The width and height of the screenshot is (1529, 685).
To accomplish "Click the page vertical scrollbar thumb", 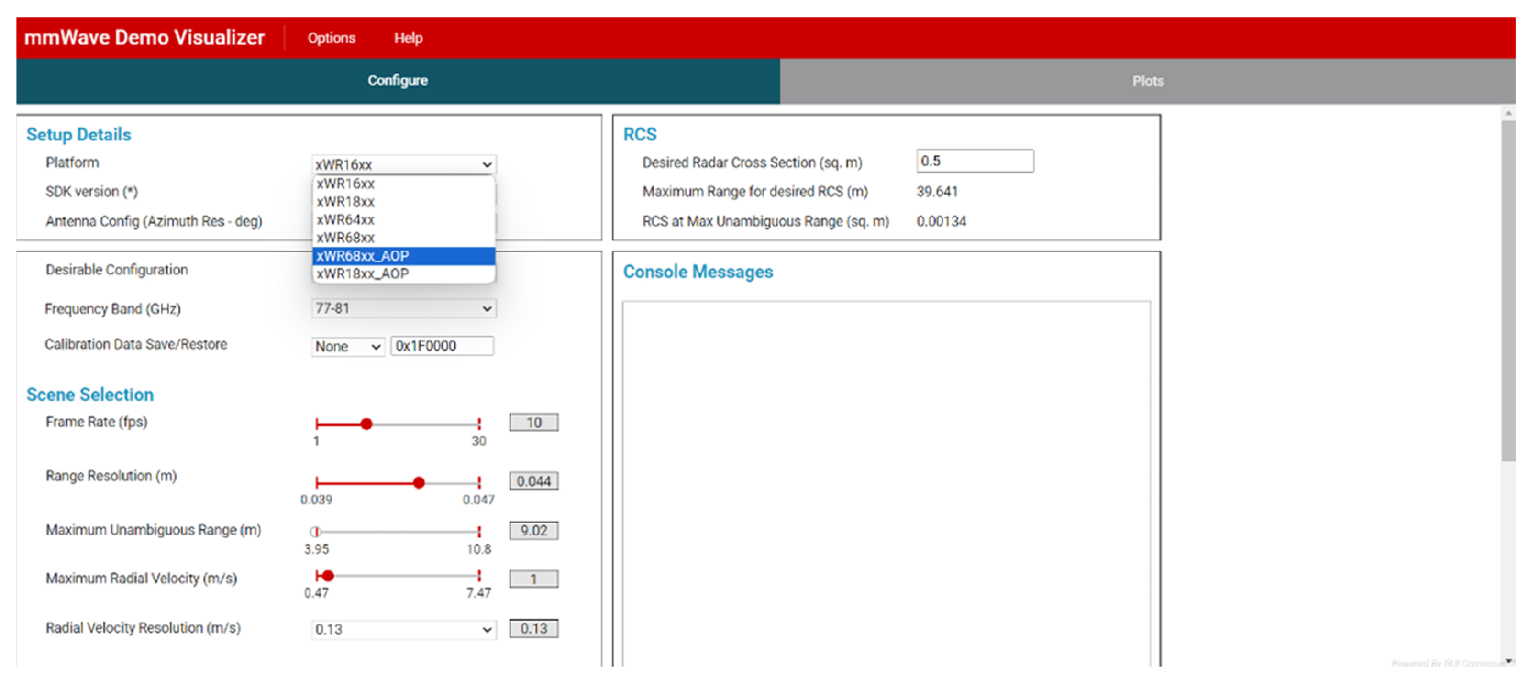I will (1507, 291).
